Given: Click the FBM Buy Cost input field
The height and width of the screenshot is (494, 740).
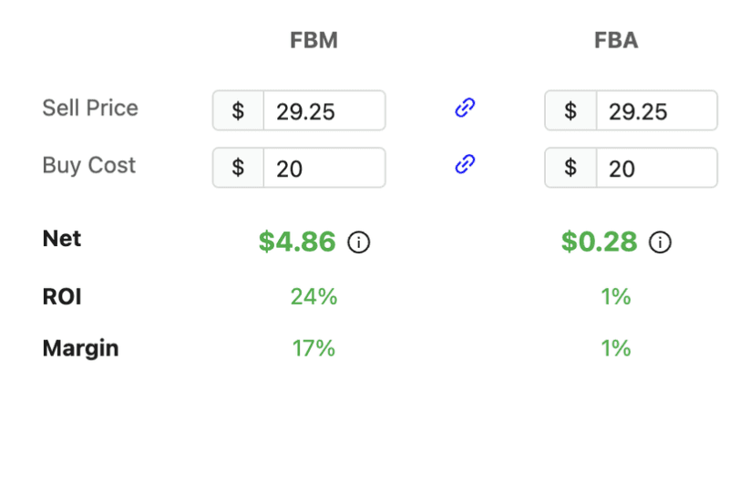Looking at the screenshot, I should click(324, 168).
